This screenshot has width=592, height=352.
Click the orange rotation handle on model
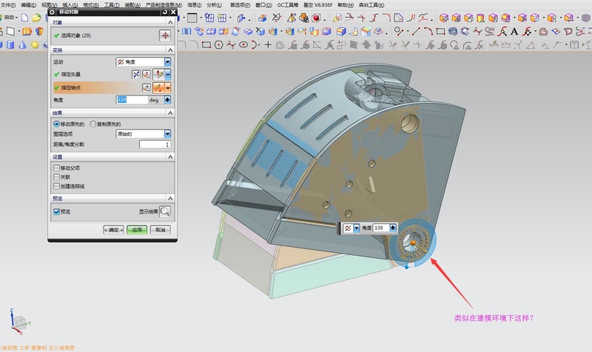tap(414, 243)
